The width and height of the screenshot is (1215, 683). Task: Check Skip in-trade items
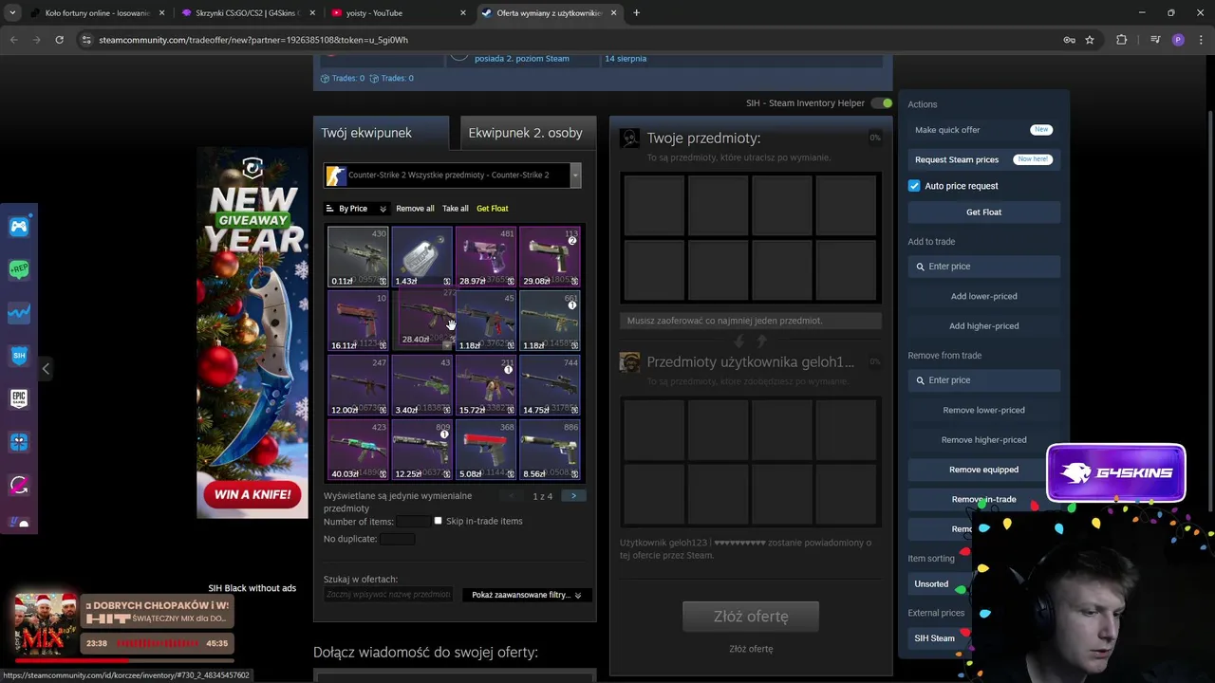point(438,521)
